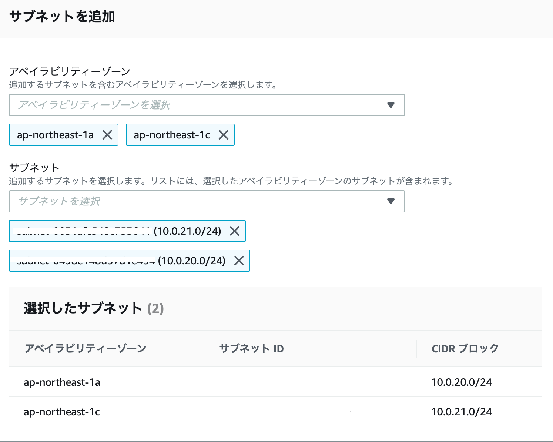Remove the ap-northeast-1c availability zone tag
Viewport: 553px width, 442px height.
(x=224, y=135)
